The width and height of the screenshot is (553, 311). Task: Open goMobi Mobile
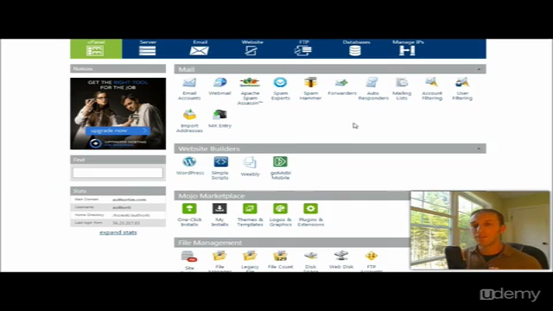click(x=280, y=168)
